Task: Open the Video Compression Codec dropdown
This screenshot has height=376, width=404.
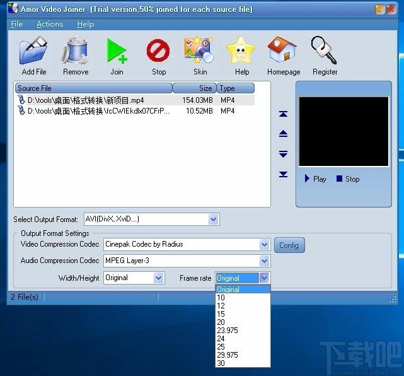Action: pyautogui.click(x=264, y=245)
